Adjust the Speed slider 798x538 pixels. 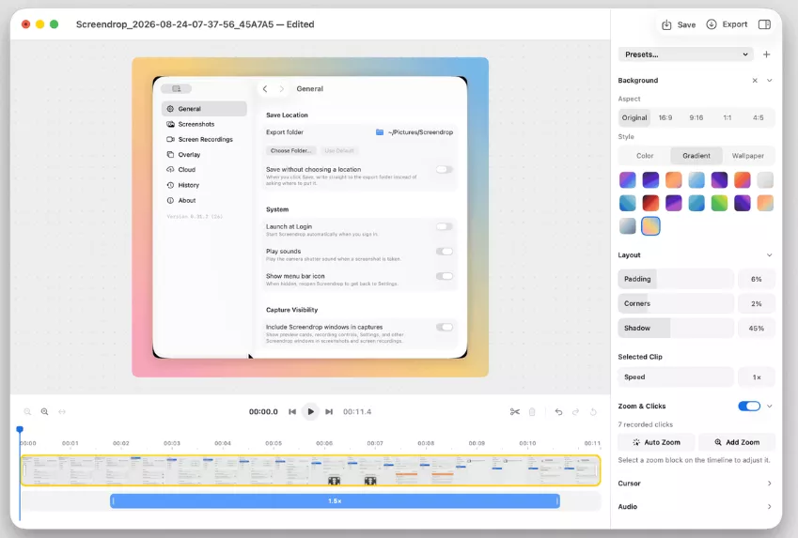[676, 377]
